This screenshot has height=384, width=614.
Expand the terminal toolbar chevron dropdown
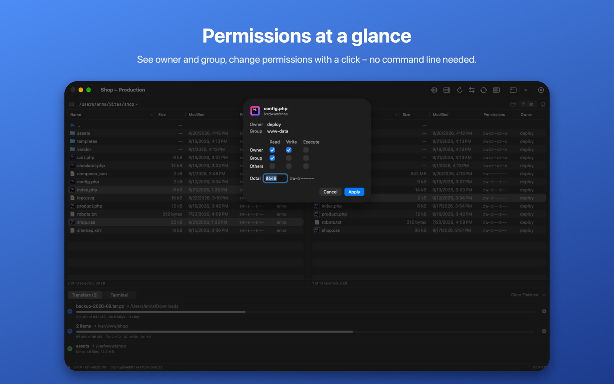click(x=526, y=90)
